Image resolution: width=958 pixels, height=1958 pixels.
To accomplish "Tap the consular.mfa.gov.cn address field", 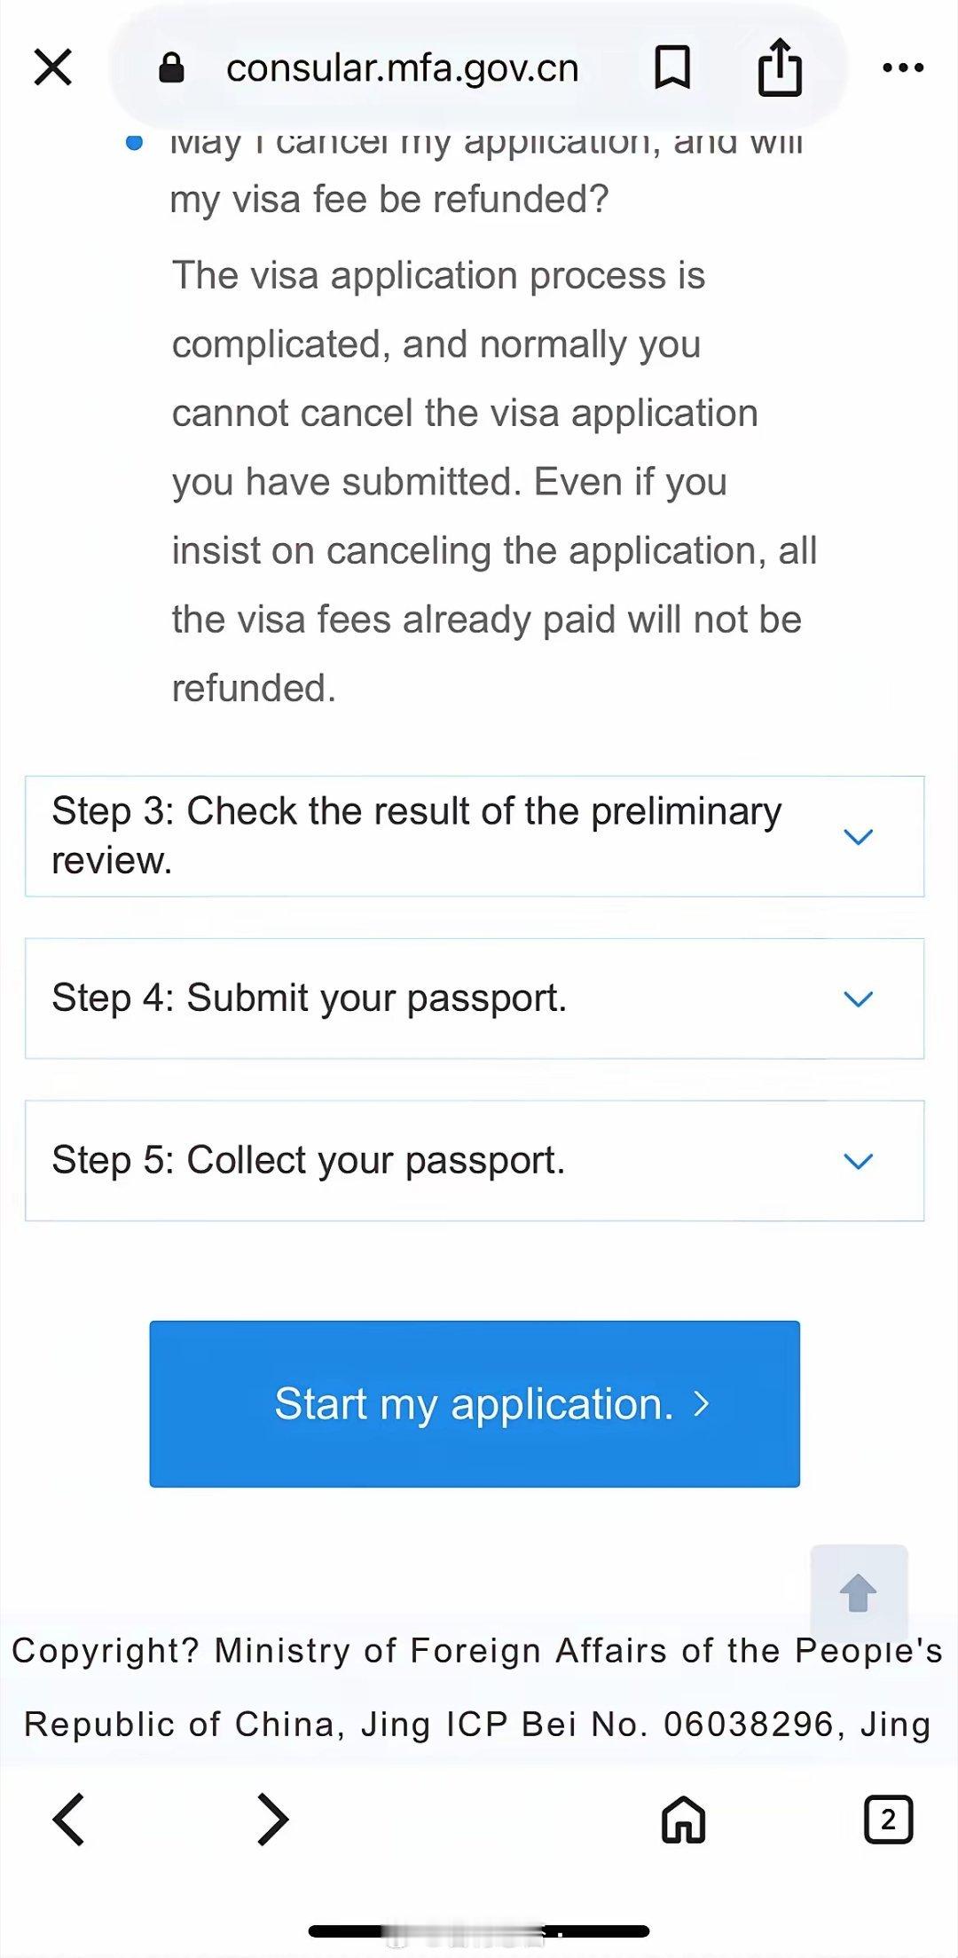I will click(x=402, y=68).
